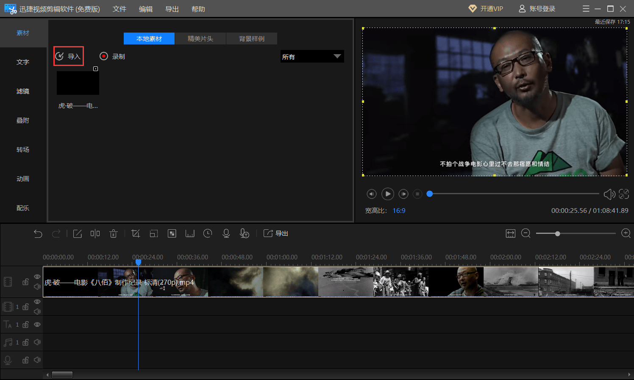Fit timeline to window width
The width and height of the screenshot is (634, 380).
[x=511, y=234]
